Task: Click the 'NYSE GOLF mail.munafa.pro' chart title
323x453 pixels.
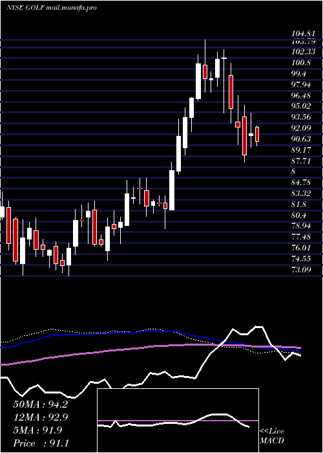Action: click(x=51, y=8)
